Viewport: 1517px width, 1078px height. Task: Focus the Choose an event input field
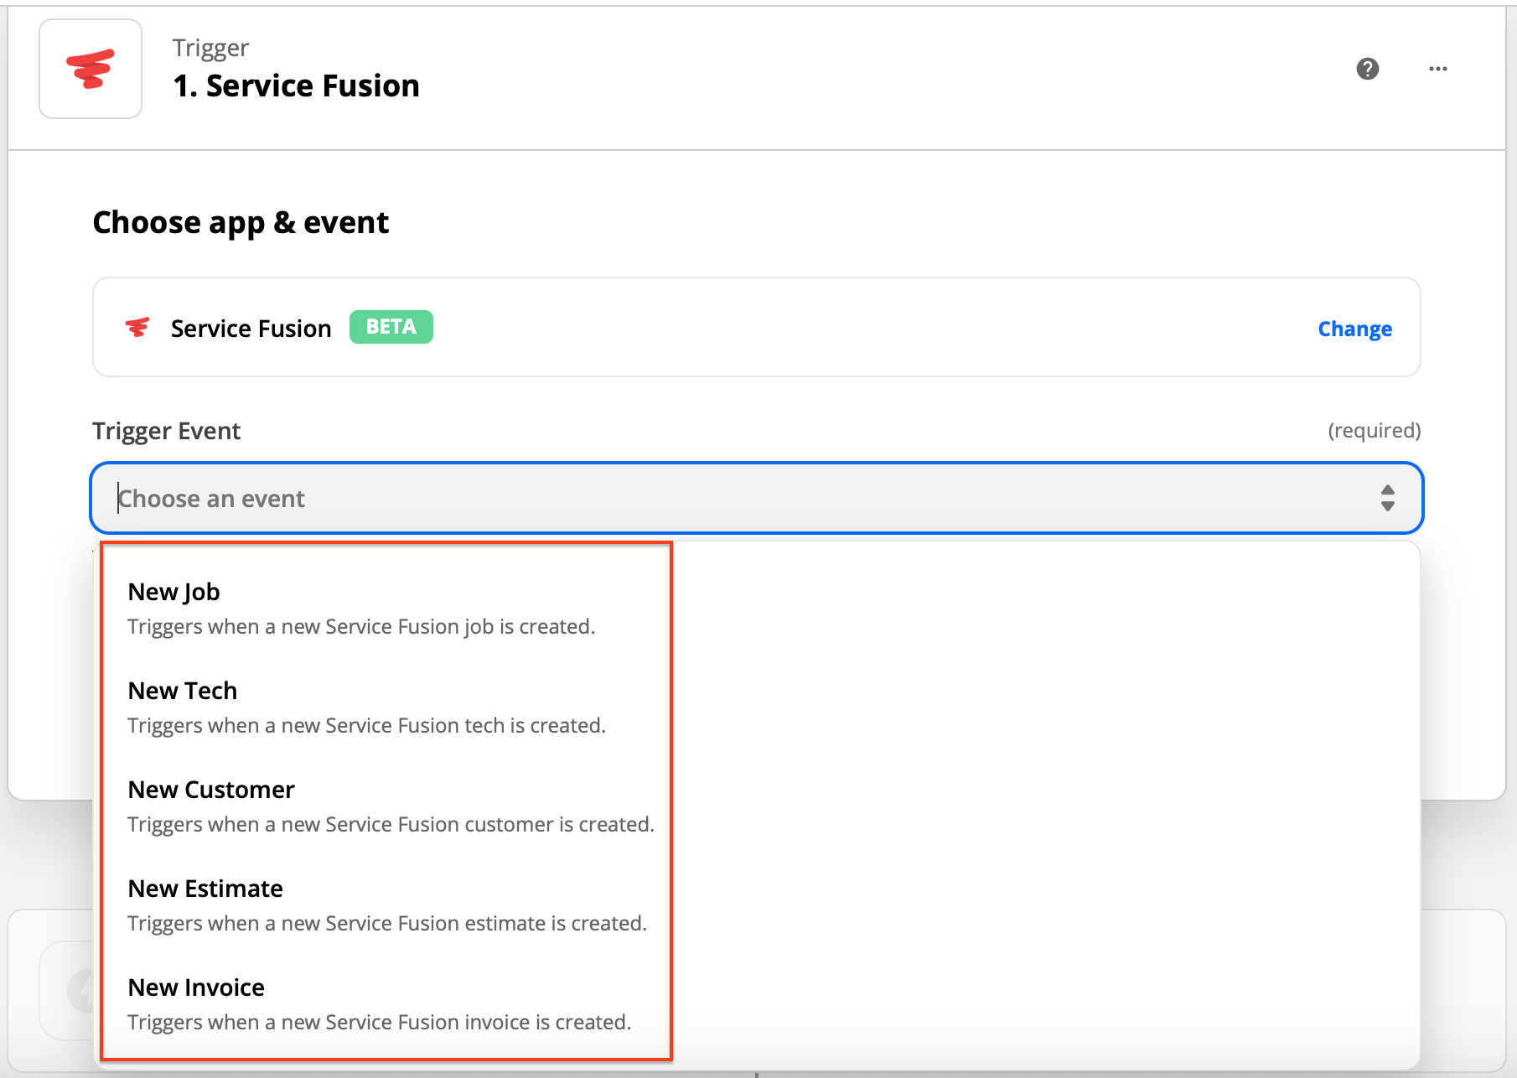point(756,498)
